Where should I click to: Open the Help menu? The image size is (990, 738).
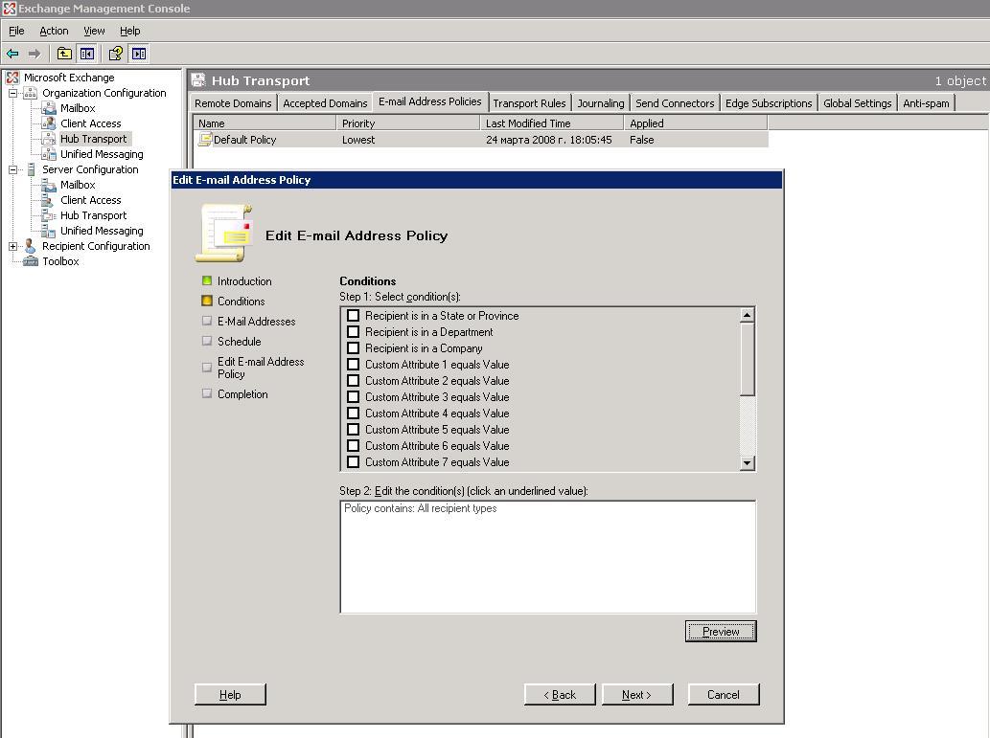pyautogui.click(x=130, y=31)
